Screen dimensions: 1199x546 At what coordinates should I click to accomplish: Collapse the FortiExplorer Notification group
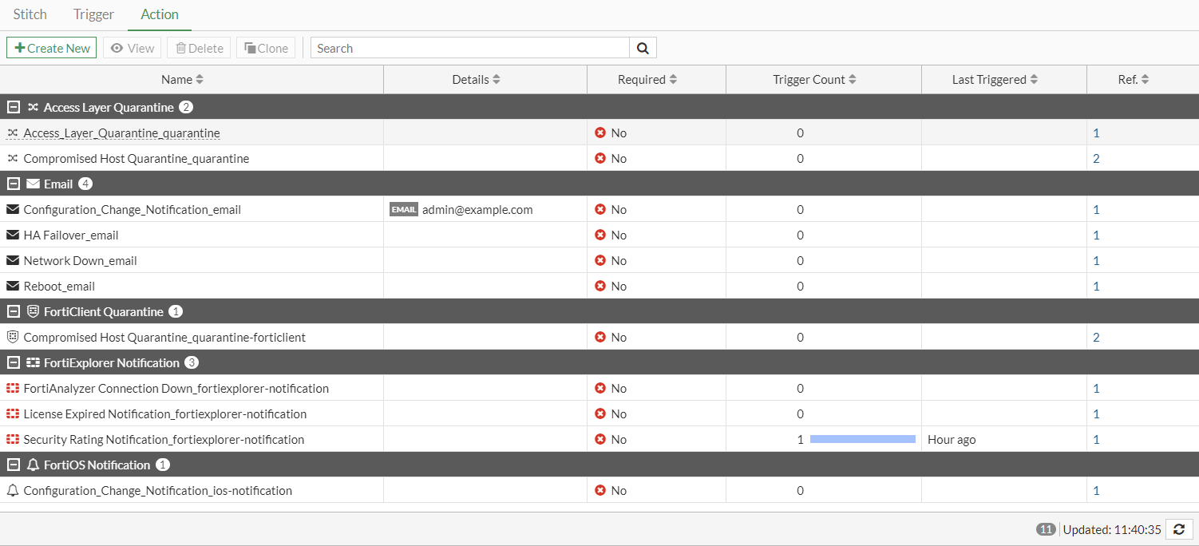click(12, 362)
